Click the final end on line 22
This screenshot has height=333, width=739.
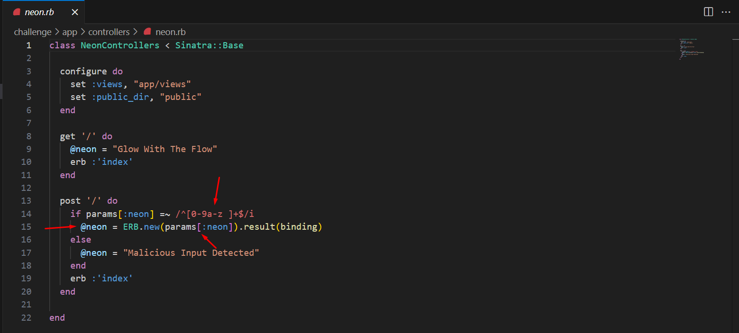(57, 317)
